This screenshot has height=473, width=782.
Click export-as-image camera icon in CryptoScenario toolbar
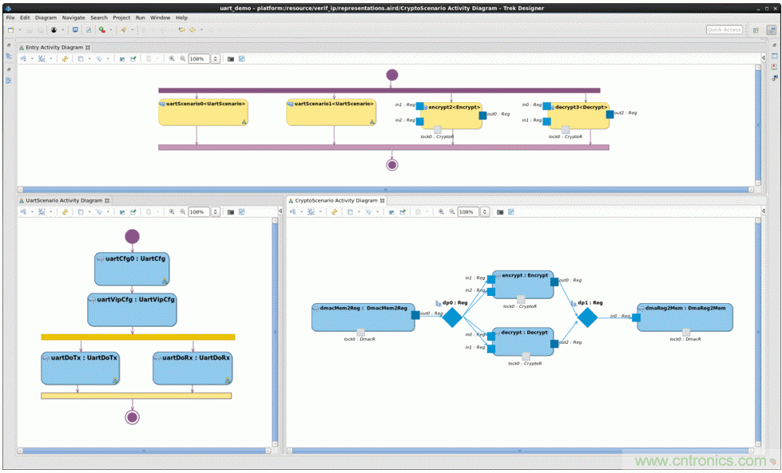pos(500,212)
